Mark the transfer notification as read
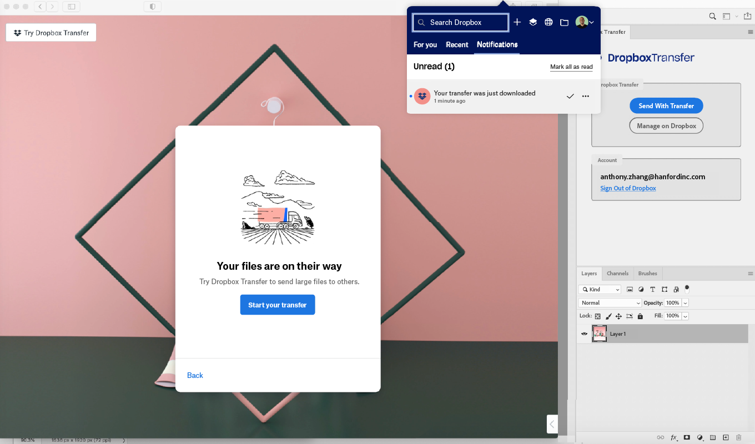Image resolution: width=755 pixels, height=444 pixels. tap(570, 97)
